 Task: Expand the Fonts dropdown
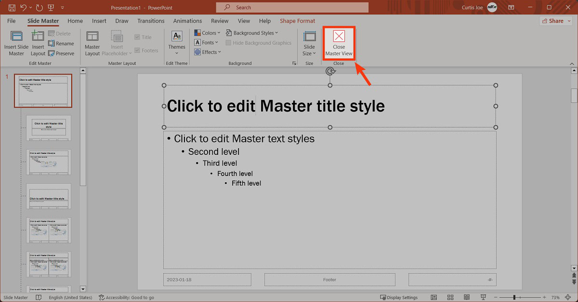206,43
